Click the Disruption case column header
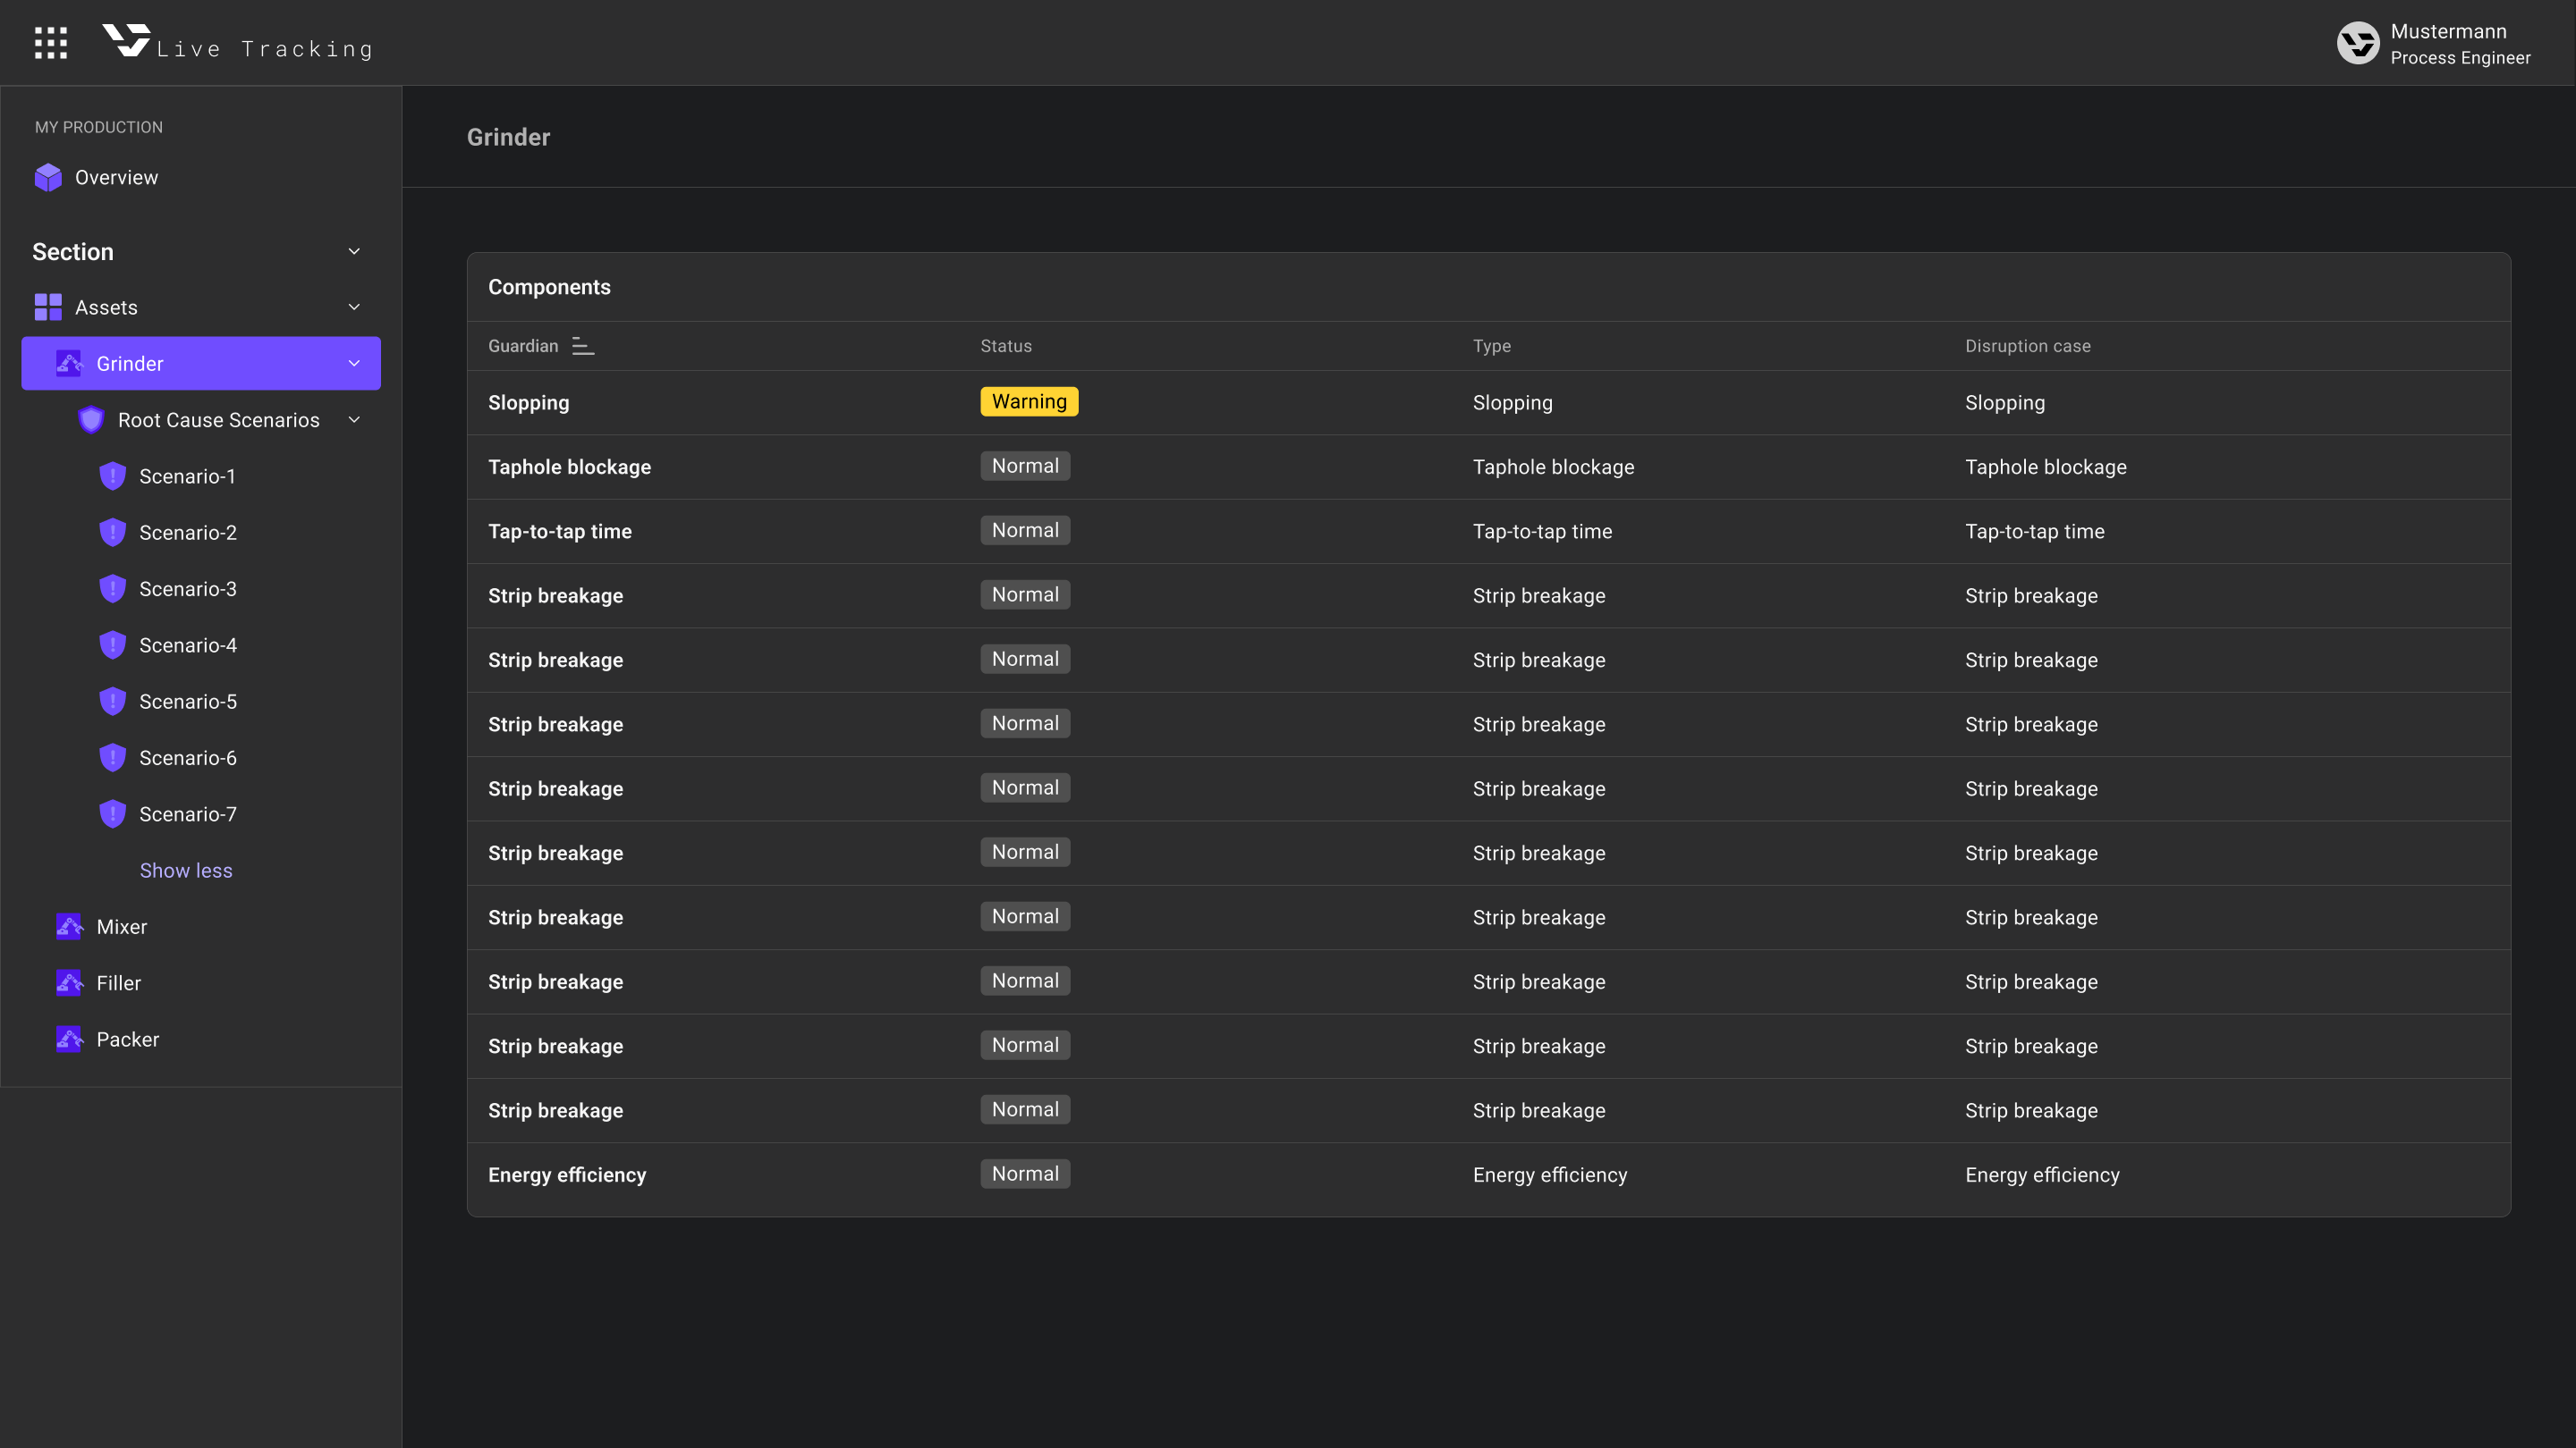Screen dimensions: 2576x1448 (x=2027, y=346)
